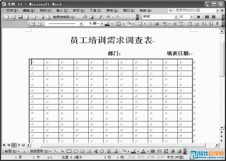This screenshot has width=226, height=161.
Task: Open the Border Color dropdown arrow
Action: click(x=112, y=24)
